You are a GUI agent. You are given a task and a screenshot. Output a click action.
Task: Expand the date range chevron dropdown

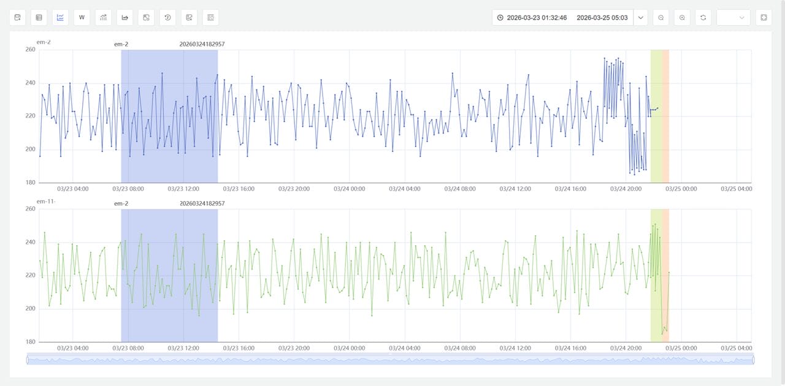click(641, 18)
